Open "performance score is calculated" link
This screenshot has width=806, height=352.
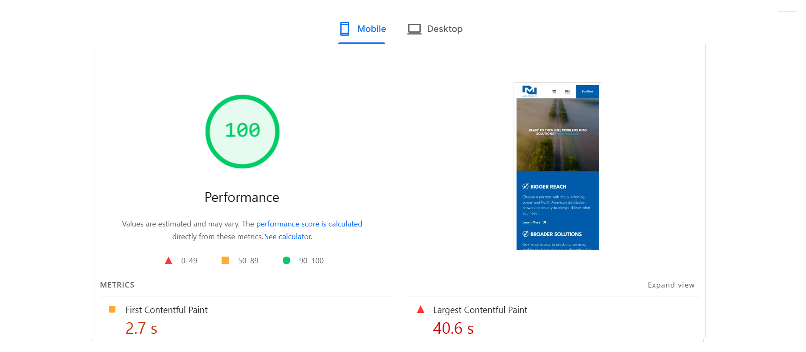point(309,224)
